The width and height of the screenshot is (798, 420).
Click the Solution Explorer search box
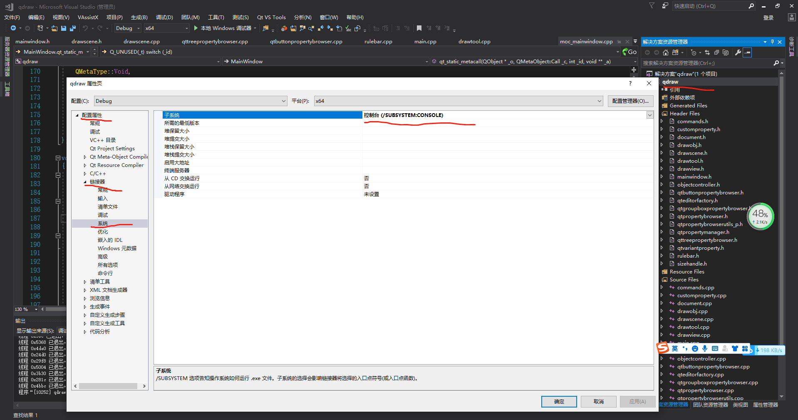pos(707,63)
